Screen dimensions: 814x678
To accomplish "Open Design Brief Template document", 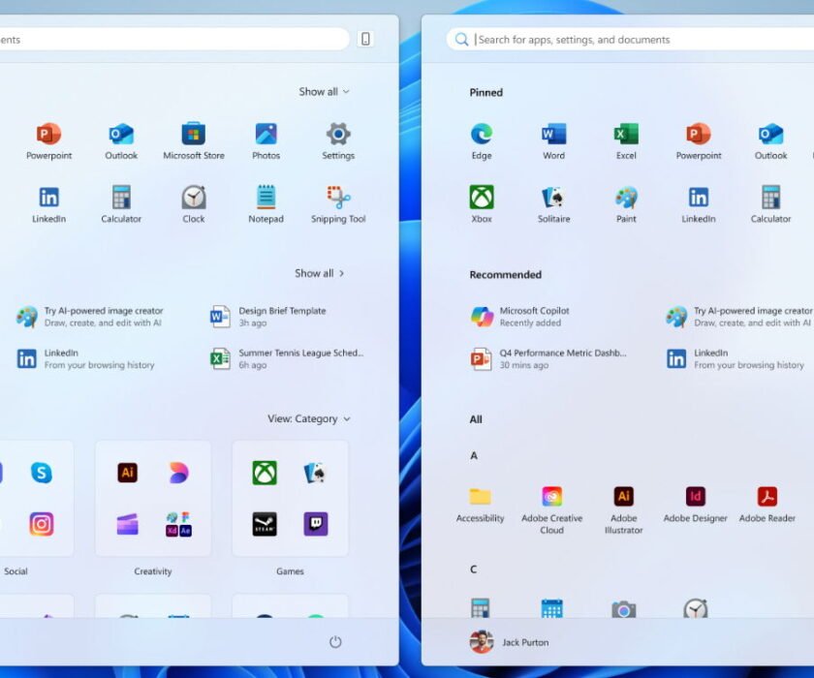I will pos(268,317).
